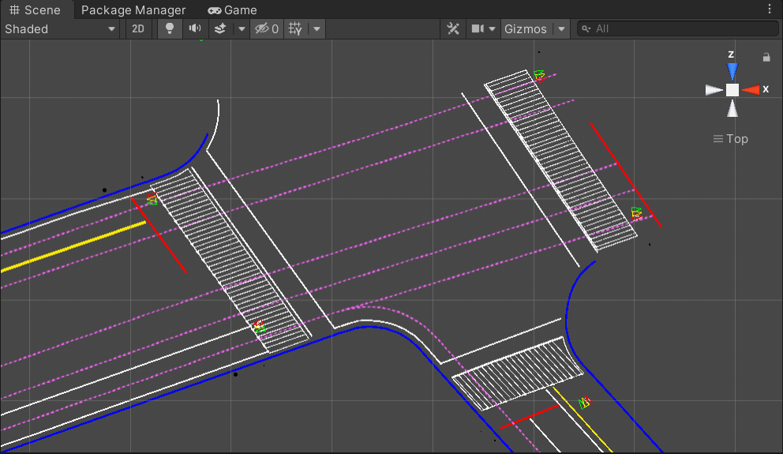Screen dimensions: 783x454
Task: Open the Shaded draw mode dropdown
Action: click(60, 29)
